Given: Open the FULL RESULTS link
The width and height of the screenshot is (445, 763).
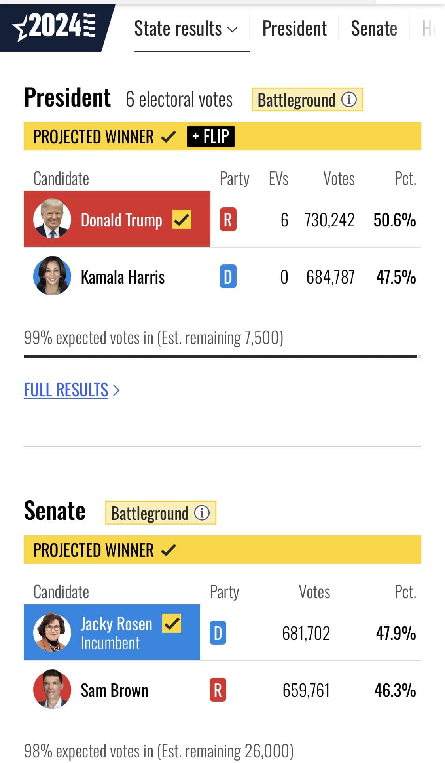Looking at the screenshot, I should click(66, 390).
